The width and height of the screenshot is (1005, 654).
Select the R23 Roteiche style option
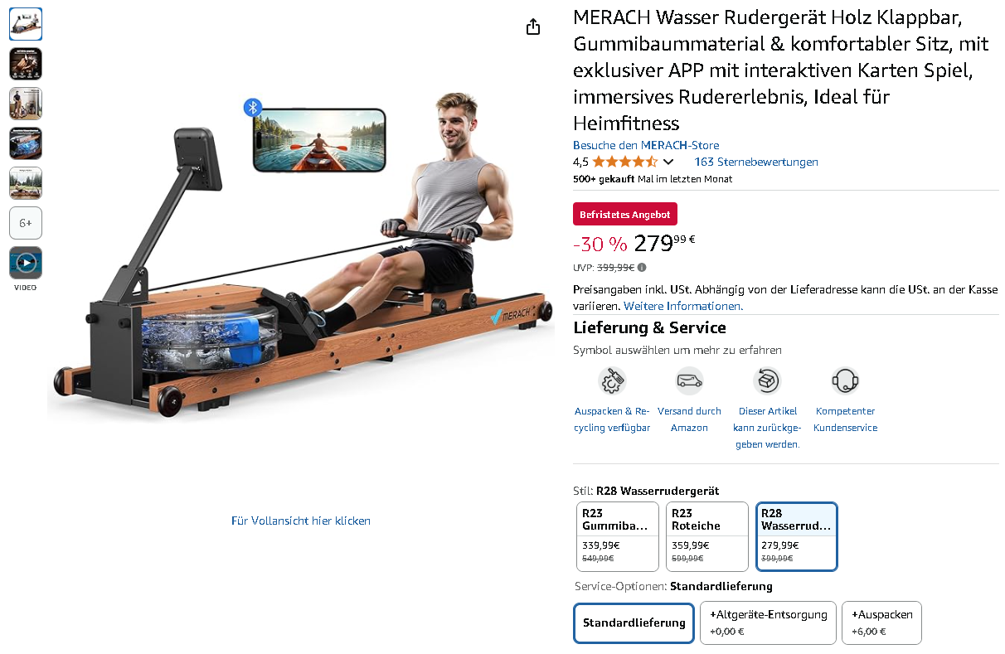[706, 536]
